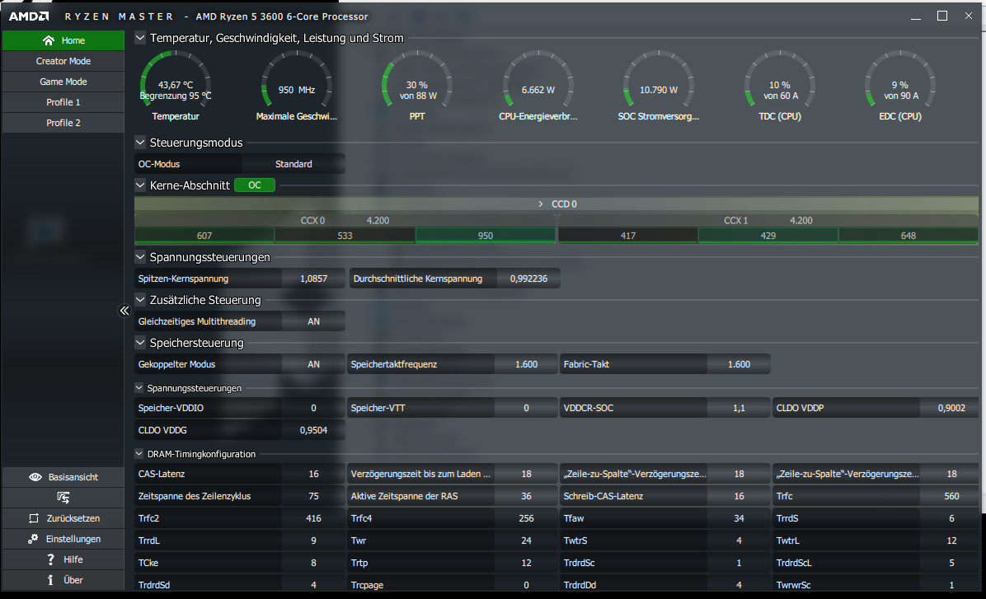Click CLDO VDDP value 0,9002
Screen dimensions: 986x599
(951, 408)
